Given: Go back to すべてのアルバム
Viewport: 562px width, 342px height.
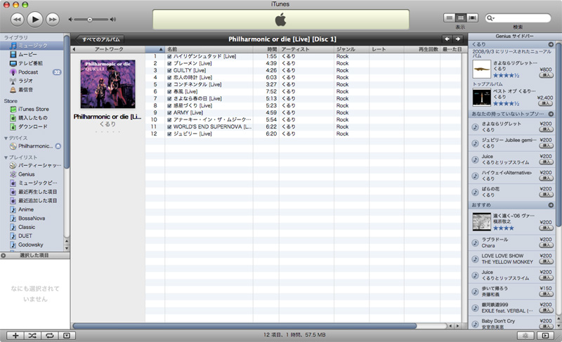Looking at the screenshot, I should (100, 39).
